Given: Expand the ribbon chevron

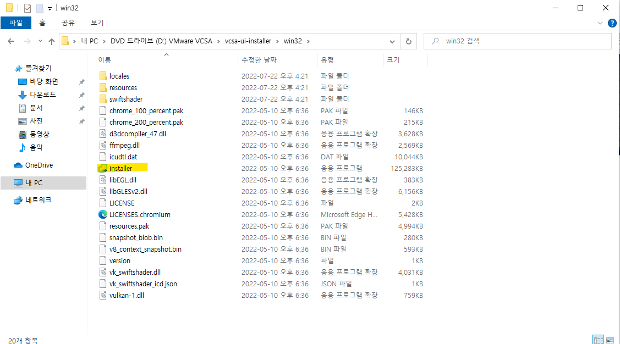Looking at the screenshot, I should tap(600, 23).
